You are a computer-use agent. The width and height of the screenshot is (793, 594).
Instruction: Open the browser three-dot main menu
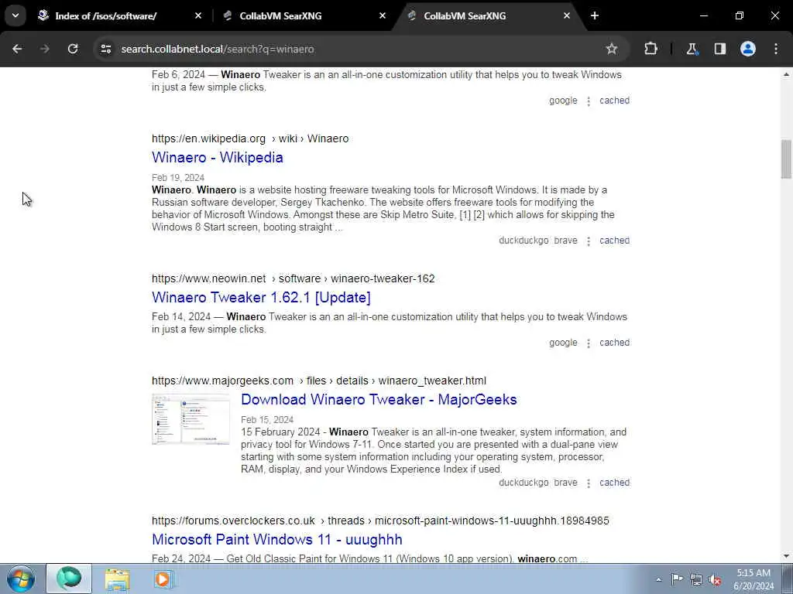(776, 49)
